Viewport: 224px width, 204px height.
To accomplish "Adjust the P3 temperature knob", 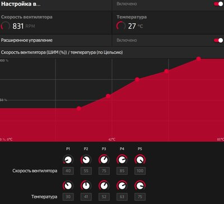I will coord(104,186).
